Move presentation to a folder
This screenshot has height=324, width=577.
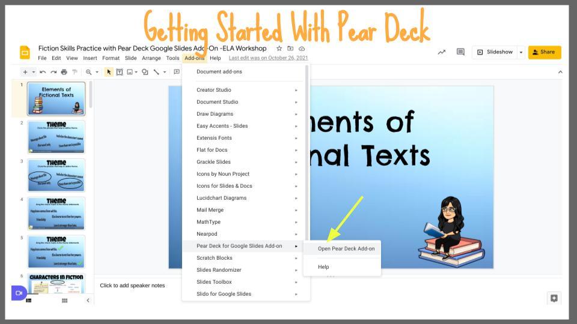[290, 49]
